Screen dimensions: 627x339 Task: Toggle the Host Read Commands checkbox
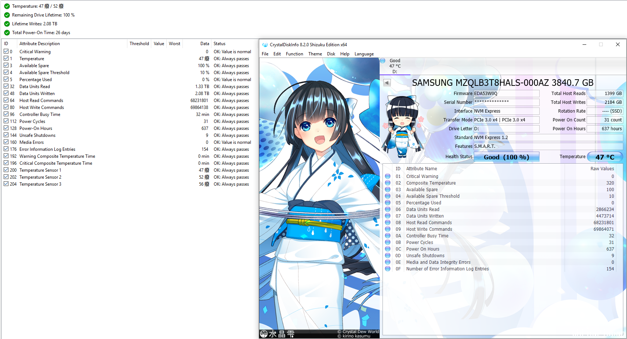(x=6, y=100)
